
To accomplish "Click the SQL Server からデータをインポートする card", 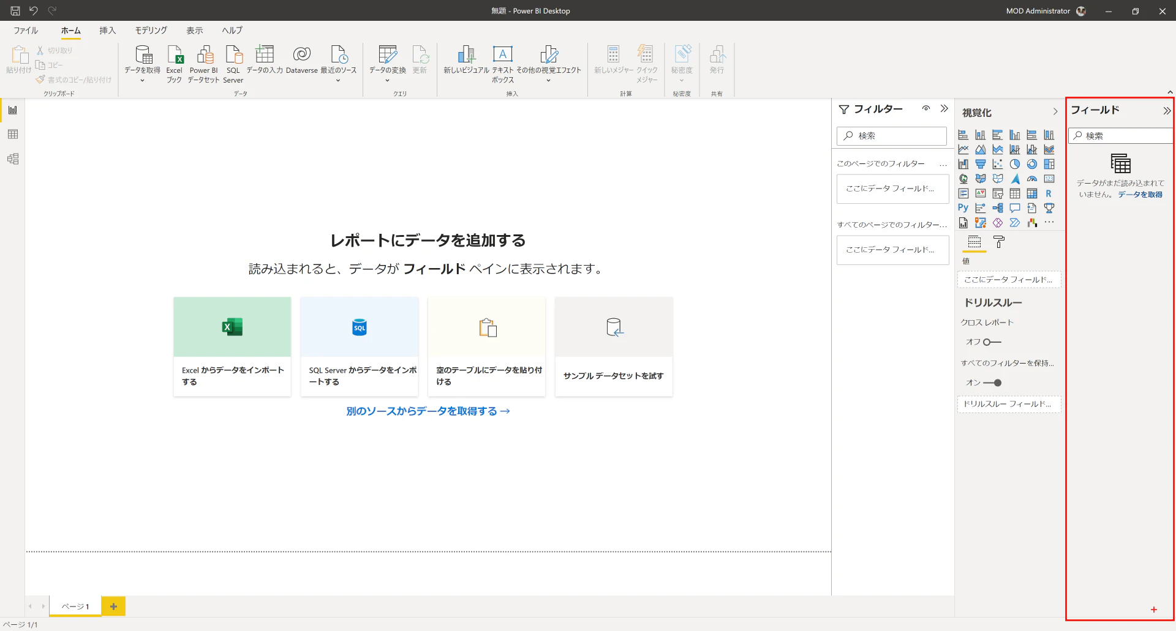I will pos(360,346).
